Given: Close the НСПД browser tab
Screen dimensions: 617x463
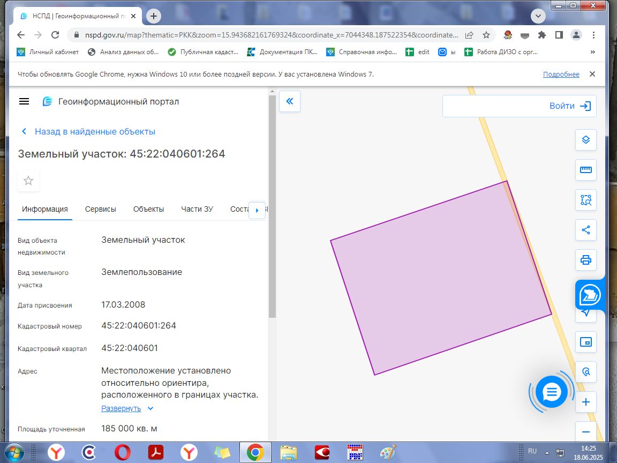Looking at the screenshot, I should pyautogui.click(x=133, y=16).
